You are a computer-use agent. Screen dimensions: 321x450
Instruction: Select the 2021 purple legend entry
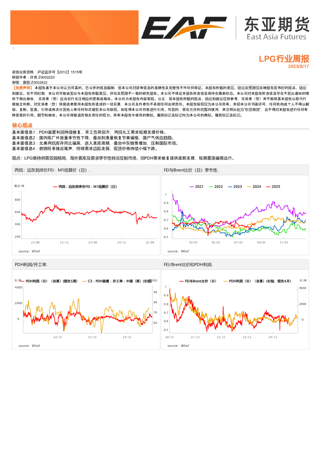coord(197,186)
